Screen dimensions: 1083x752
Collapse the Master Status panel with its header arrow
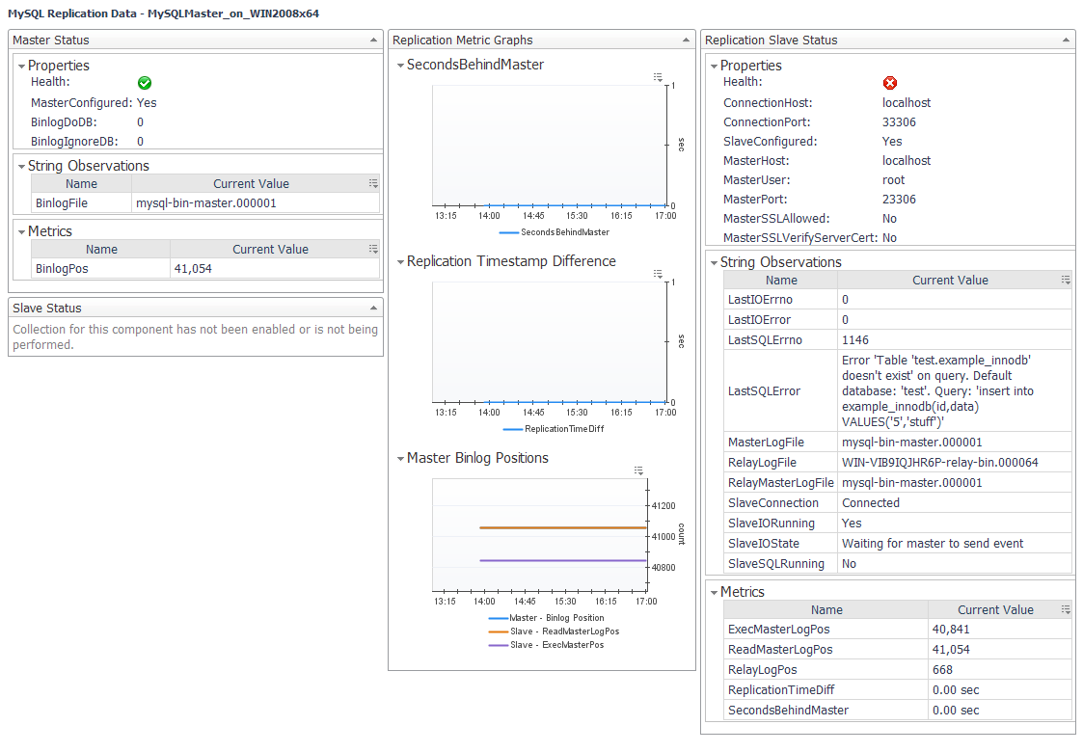(373, 40)
